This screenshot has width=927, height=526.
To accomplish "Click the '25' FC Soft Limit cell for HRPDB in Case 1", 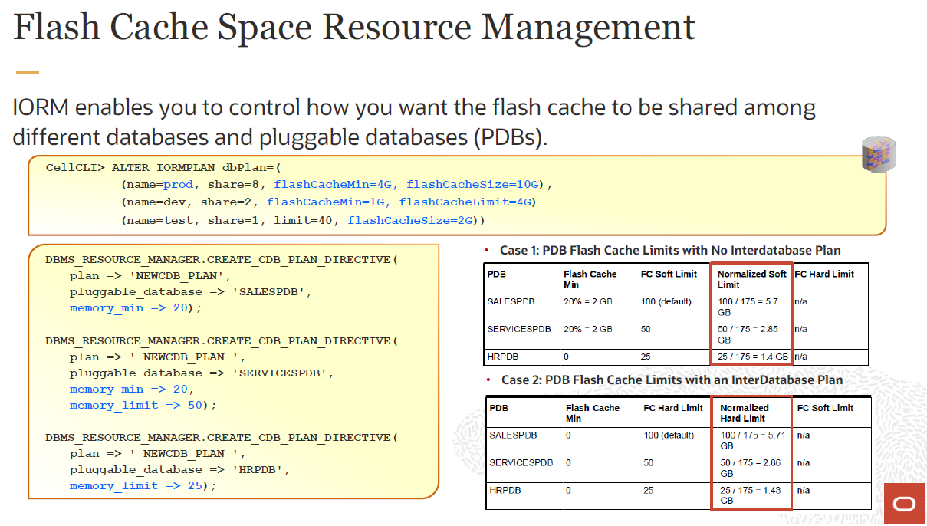I will pyautogui.click(x=646, y=357).
